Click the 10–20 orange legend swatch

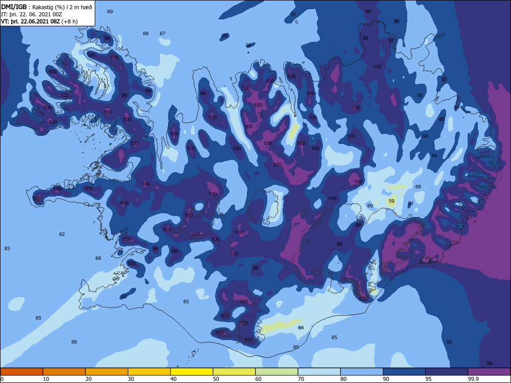pyautogui.click(x=64, y=372)
